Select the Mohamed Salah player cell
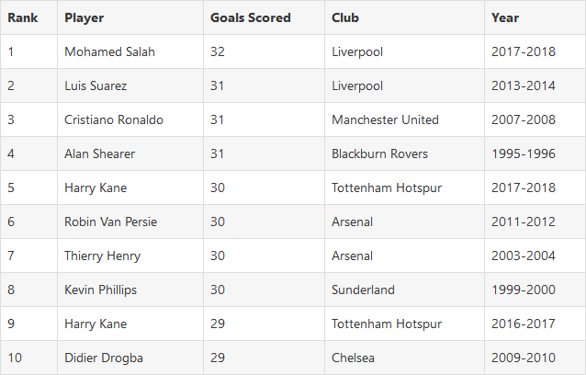The height and width of the screenshot is (375, 586). point(109,51)
